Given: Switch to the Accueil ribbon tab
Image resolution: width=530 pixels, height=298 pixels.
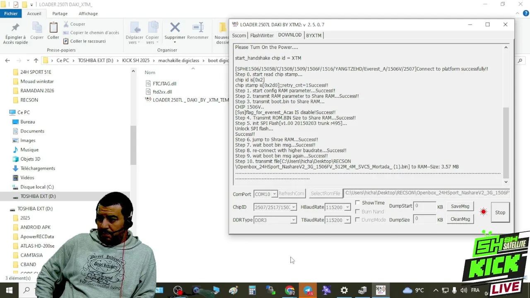Looking at the screenshot, I should [34, 13].
